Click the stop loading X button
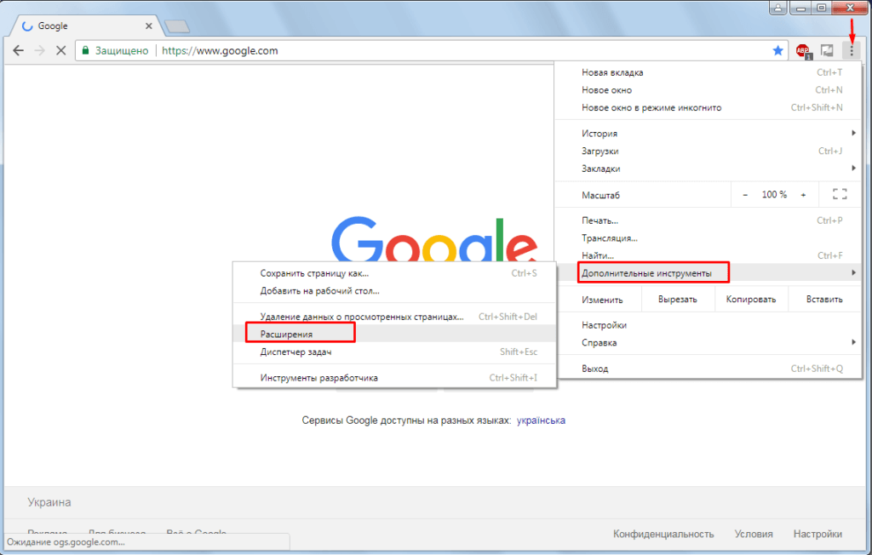The width and height of the screenshot is (872, 555). coord(60,51)
